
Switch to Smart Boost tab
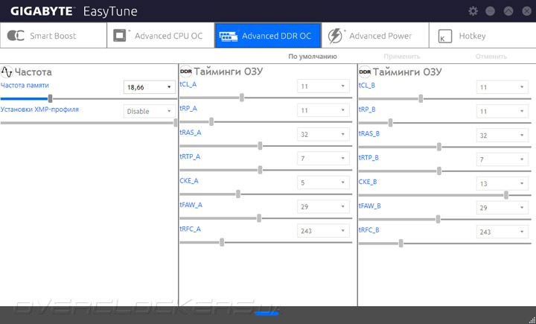54,36
